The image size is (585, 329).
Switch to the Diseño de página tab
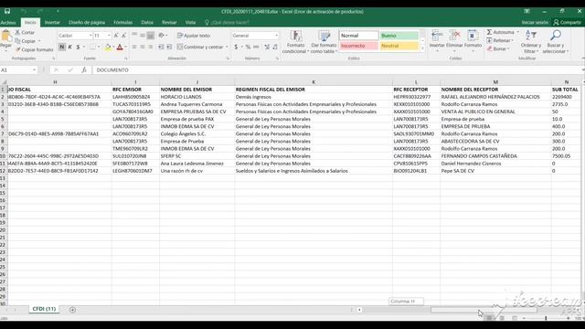coord(87,22)
